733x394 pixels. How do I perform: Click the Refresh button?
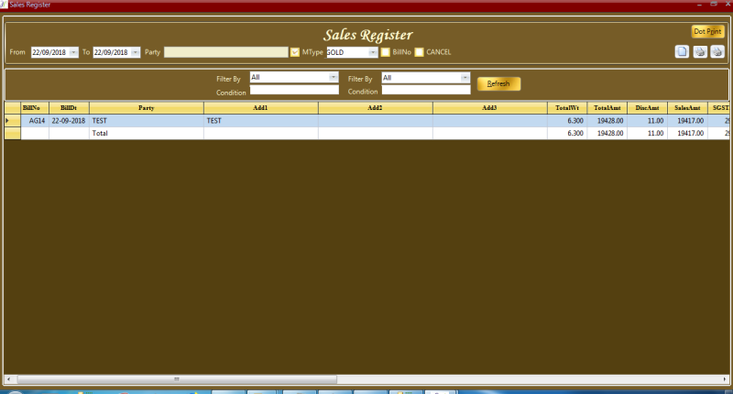click(x=498, y=84)
